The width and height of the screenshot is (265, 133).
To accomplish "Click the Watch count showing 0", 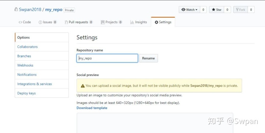I will [x=203, y=10].
